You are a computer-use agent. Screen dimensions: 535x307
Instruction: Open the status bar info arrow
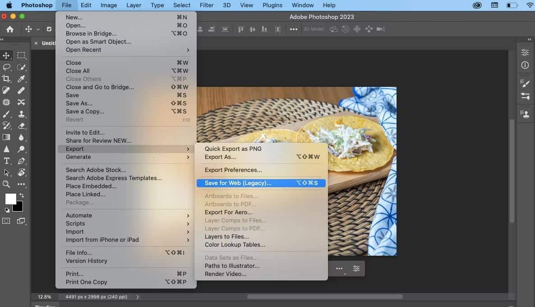(x=138, y=297)
